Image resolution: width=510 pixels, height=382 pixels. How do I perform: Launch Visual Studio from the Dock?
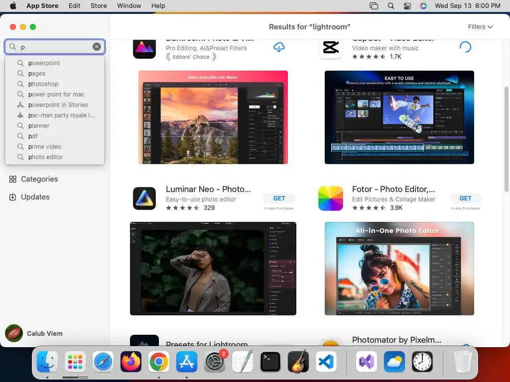click(x=367, y=362)
